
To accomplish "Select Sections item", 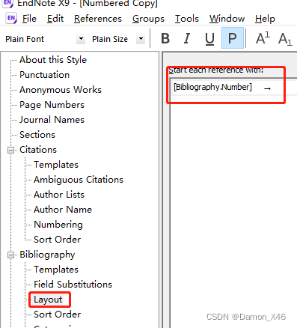I will coord(37,135).
